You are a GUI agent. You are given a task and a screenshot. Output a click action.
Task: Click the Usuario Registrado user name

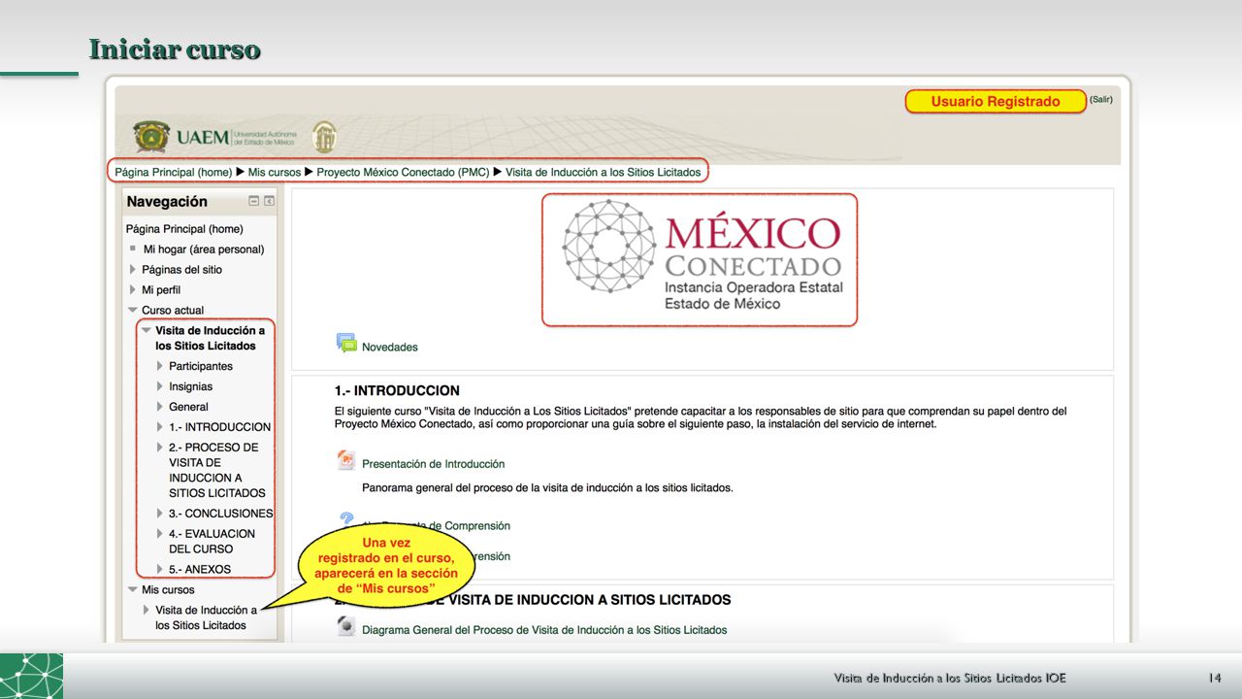click(x=996, y=101)
